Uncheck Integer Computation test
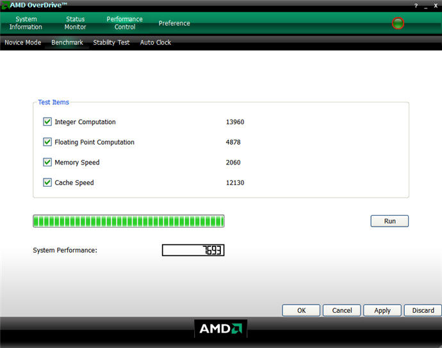Screen dimensions: 442x348 click(x=47, y=122)
